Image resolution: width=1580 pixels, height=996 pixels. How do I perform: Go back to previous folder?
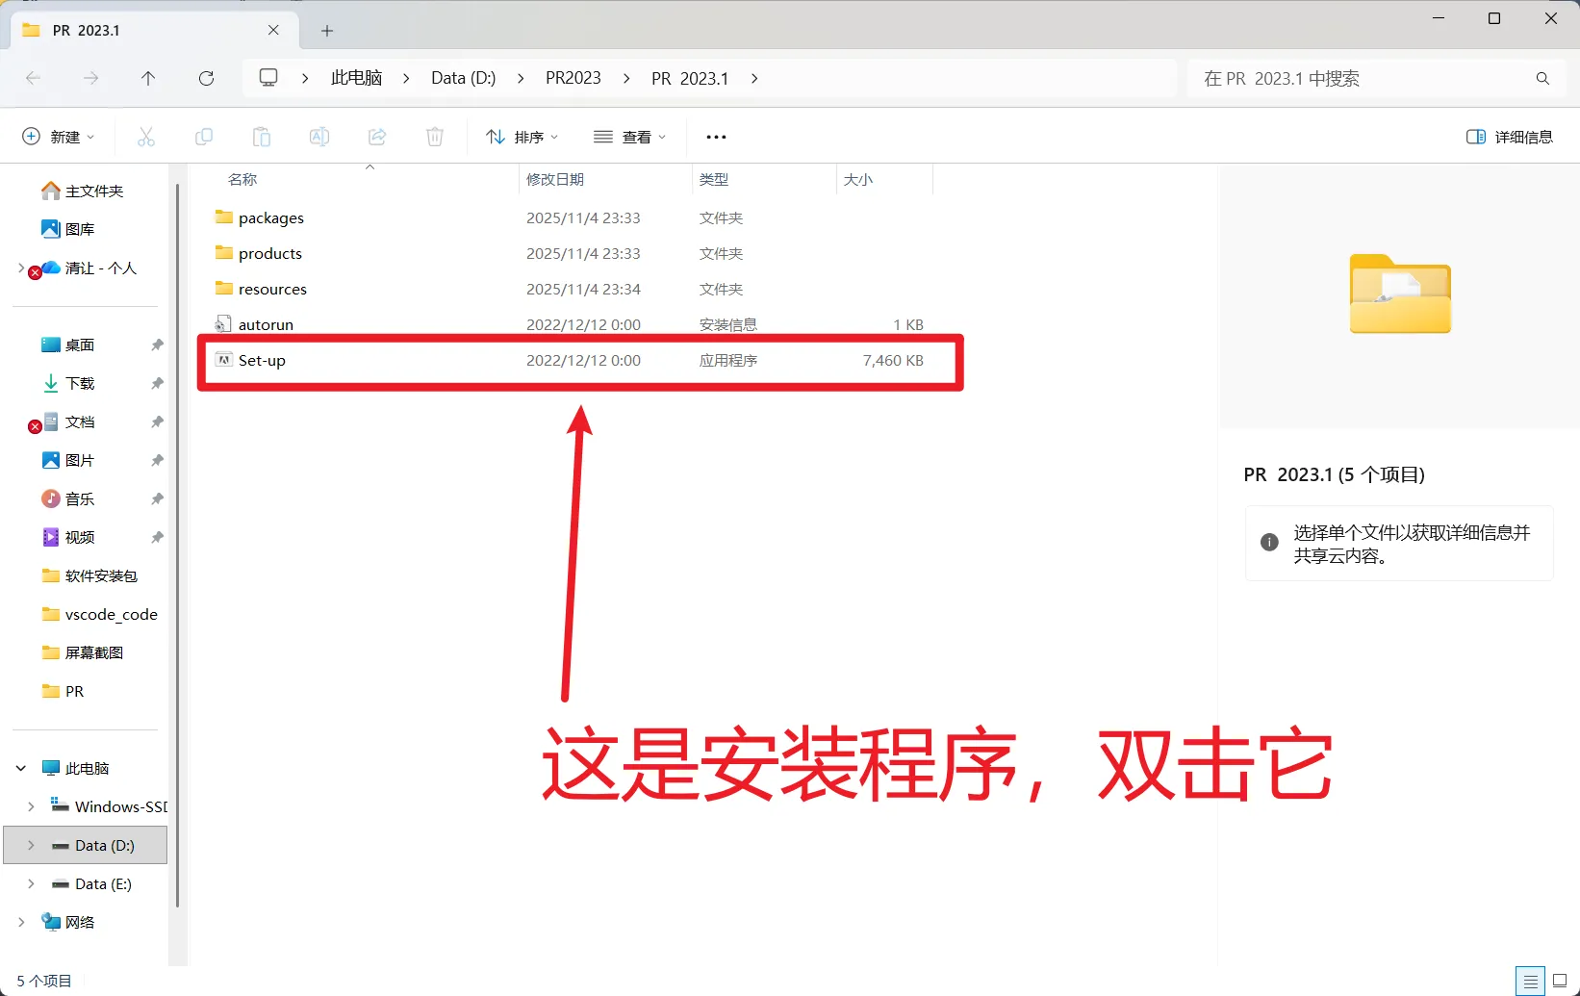[34, 78]
